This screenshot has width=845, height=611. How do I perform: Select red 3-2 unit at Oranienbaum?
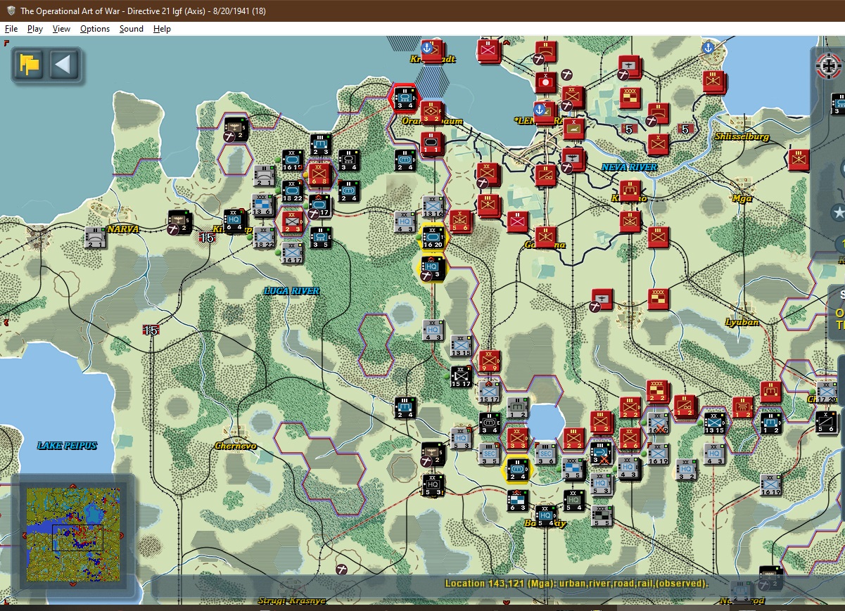coord(432,112)
